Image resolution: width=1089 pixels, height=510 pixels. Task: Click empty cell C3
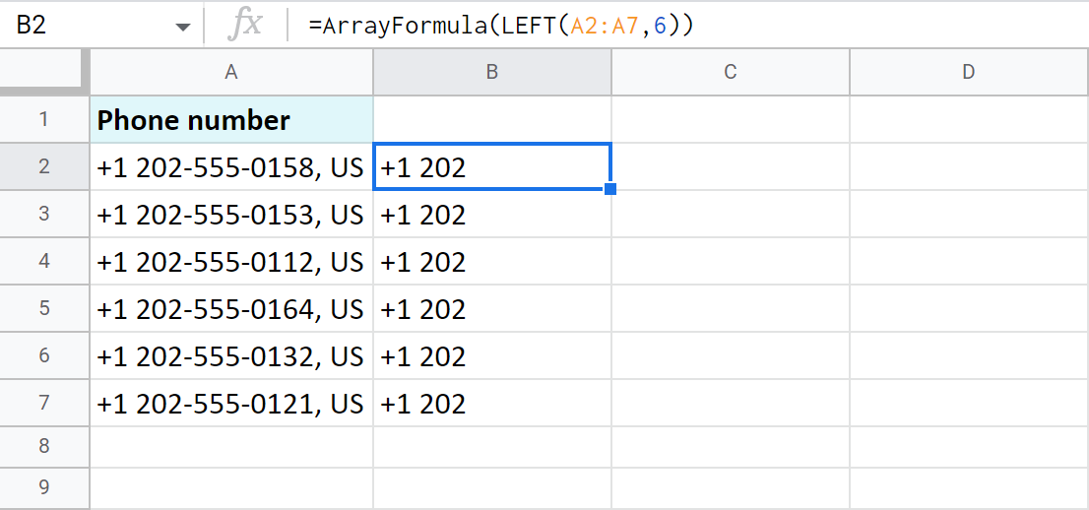[x=730, y=215]
